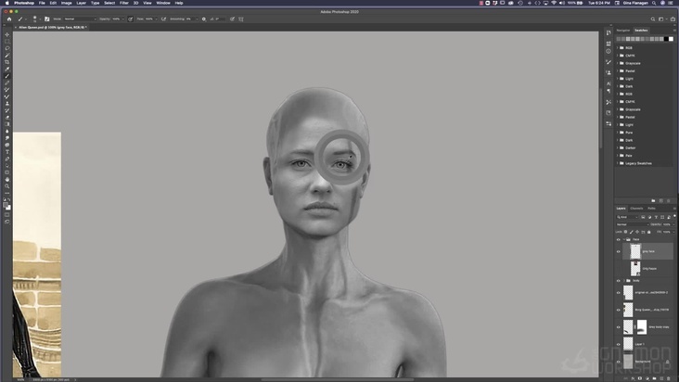This screenshot has height=382, width=679.
Task: Hide the grey face layer eye
Action: click(619, 251)
